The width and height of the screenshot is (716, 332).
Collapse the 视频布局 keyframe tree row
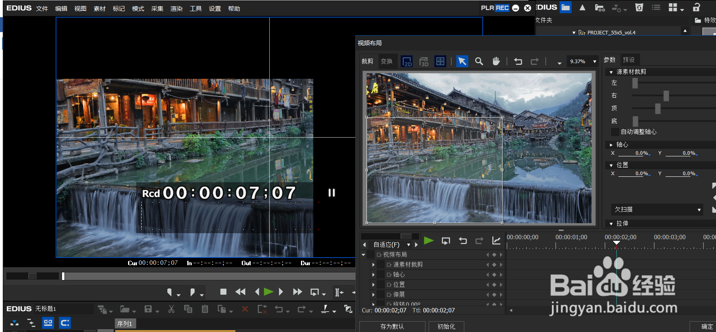[363, 255]
